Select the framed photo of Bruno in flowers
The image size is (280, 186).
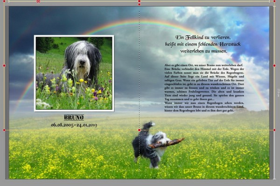(74, 73)
